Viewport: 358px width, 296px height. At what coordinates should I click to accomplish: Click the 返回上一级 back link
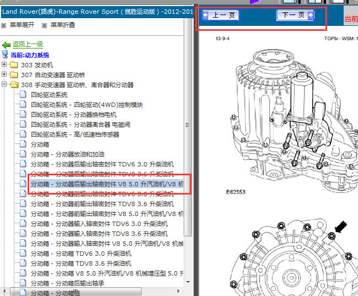click(28, 44)
